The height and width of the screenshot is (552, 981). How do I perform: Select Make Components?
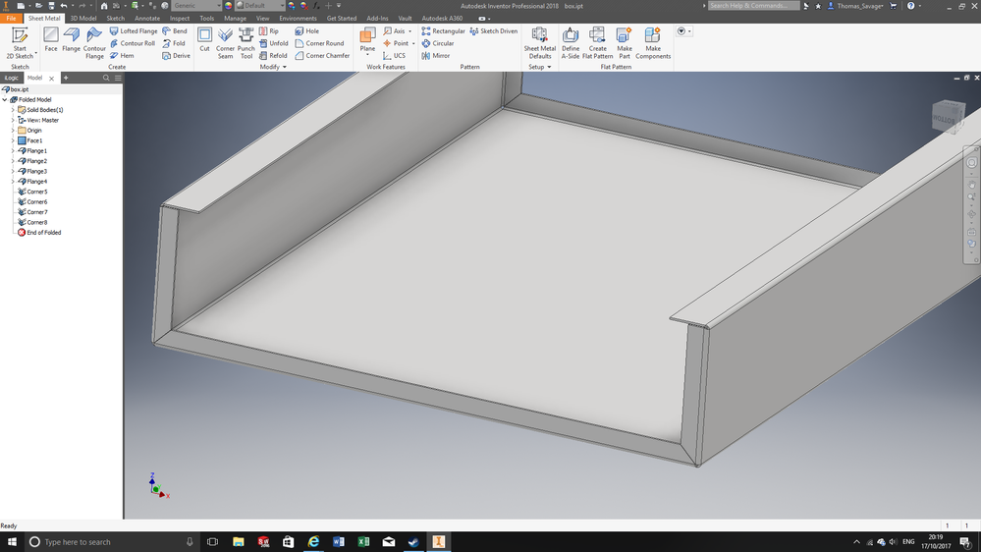coord(653,43)
